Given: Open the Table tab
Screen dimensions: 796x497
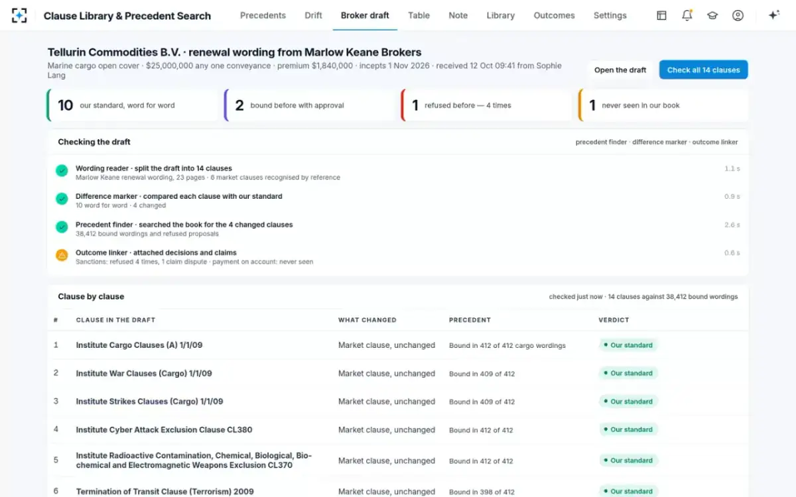Looking at the screenshot, I should point(419,15).
